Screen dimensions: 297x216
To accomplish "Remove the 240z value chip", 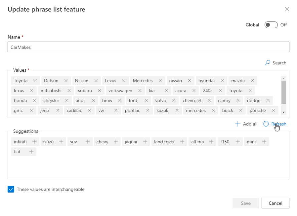I will point(220,90).
